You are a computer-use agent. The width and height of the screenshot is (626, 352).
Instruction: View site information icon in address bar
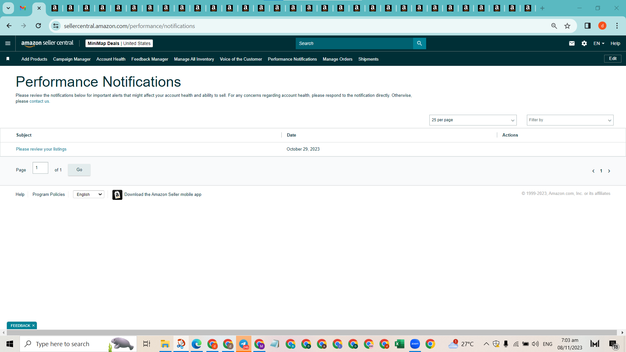tap(56, 26)
